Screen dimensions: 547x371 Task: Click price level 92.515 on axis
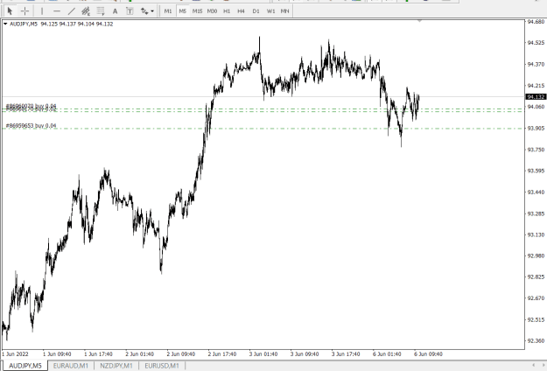[536, 319]
